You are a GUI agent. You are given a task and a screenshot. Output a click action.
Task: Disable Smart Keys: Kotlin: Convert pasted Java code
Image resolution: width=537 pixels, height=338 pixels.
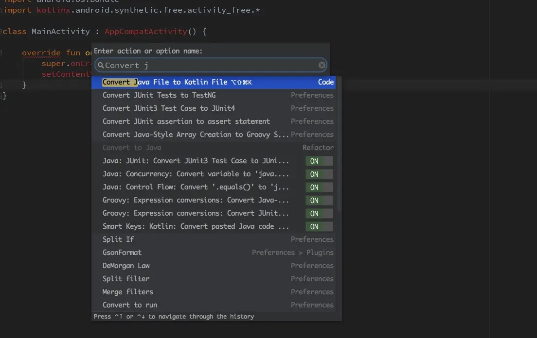coord(319,227)
